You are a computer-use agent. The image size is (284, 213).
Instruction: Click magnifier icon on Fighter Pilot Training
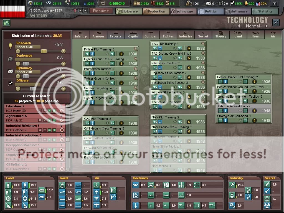[135, 49]
